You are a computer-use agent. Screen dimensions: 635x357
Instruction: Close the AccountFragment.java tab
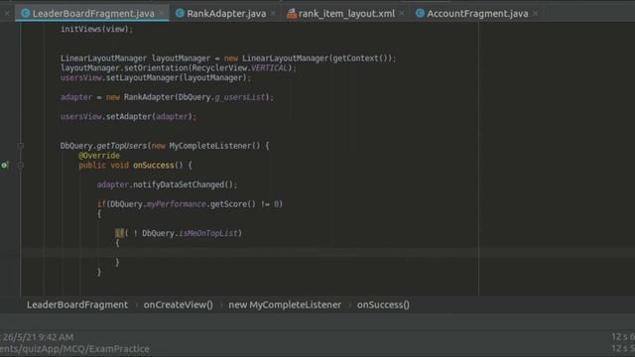pyautogui.click(x=536, y=13)
